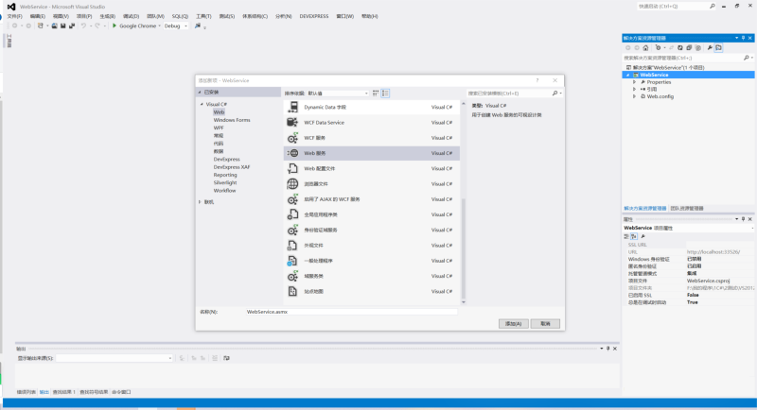Open the Debug configuration dropdown
The width and height of the screenshot is (757, 410).
(176, 26)
